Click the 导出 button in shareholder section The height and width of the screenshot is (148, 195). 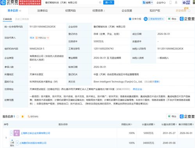[172, 116]
